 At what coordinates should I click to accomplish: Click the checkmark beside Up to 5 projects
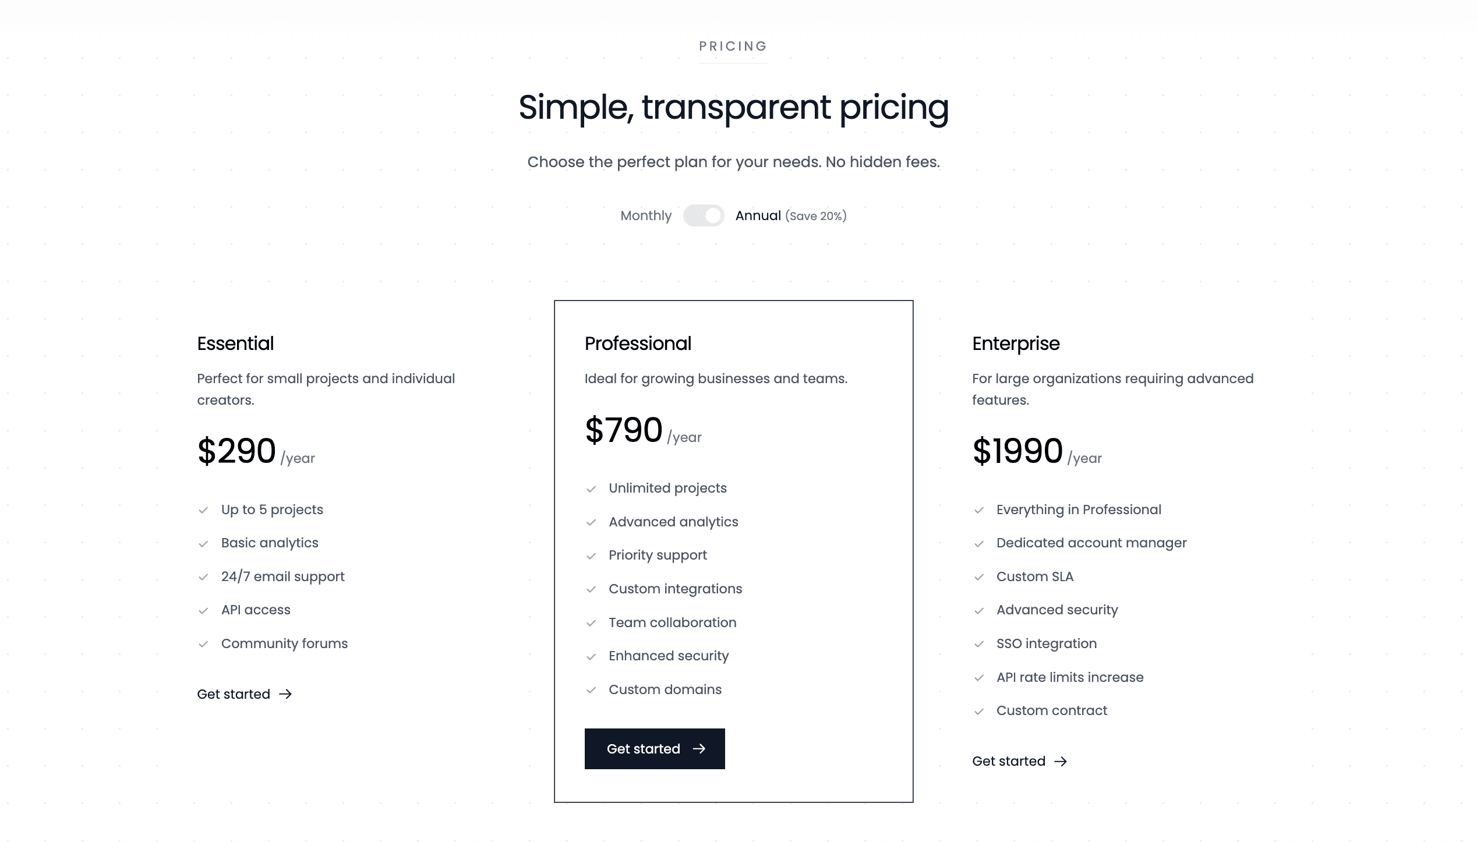pos(204,510)
